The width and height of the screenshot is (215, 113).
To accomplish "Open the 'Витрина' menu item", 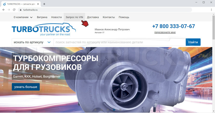I will click(x=42, y=17).
